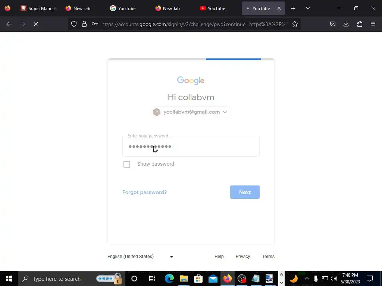Open the clock showing 7:48 PM

350,279
